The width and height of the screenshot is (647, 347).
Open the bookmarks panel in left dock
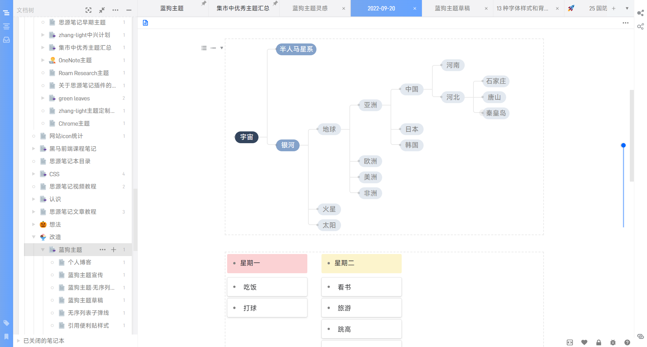[6, 337]
